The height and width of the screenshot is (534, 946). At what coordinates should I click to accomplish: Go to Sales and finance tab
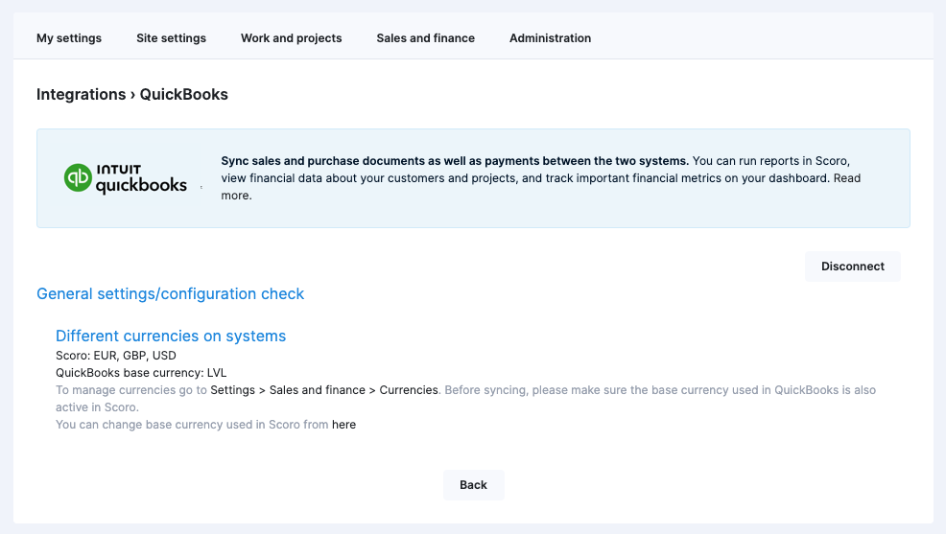coord(425,38)
